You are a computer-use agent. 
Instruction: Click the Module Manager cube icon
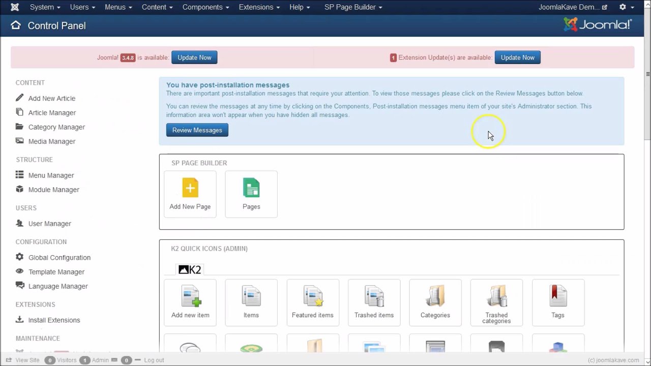click(x=19, y=189)
